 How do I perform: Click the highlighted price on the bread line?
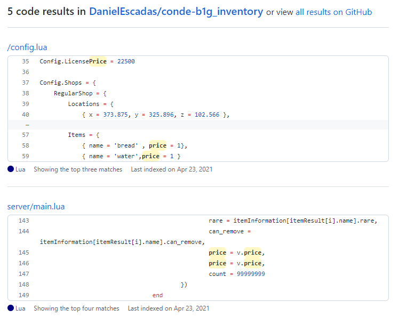[x=157, y=145]
